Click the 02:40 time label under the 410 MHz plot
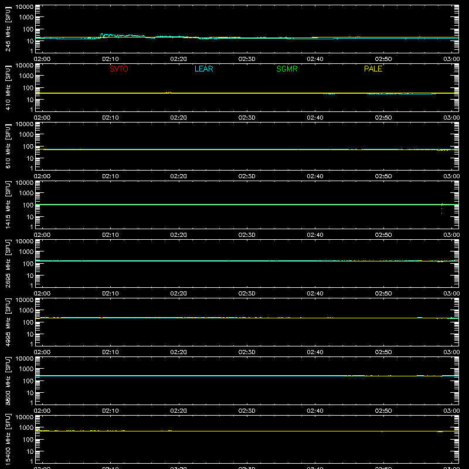The height and width of the screenshot is (469, 469). pos(315,118)
